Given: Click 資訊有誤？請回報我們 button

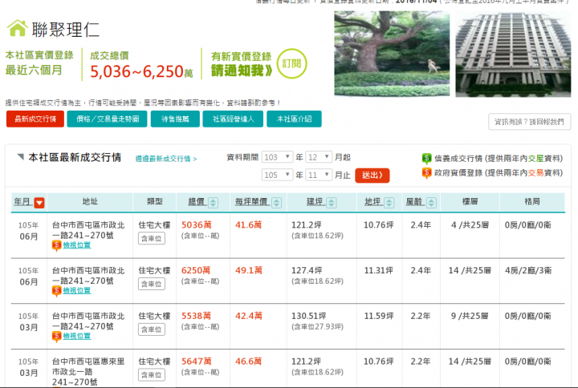Looking at the screenshot, I should tap(529, 122).
